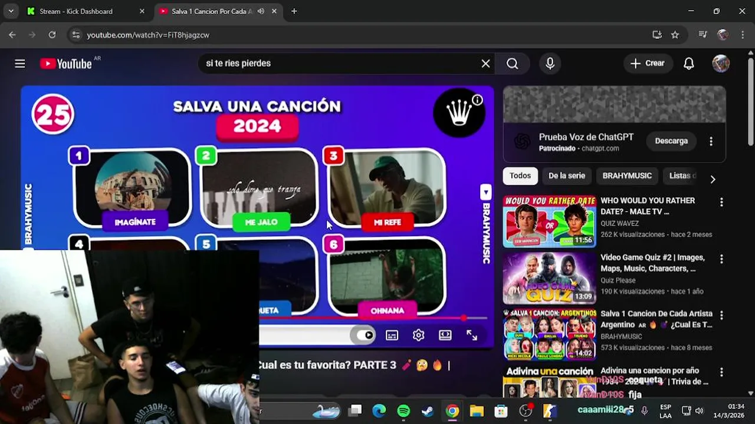
Task: Open the ESP LAA language selector
Action: [665, 411]
